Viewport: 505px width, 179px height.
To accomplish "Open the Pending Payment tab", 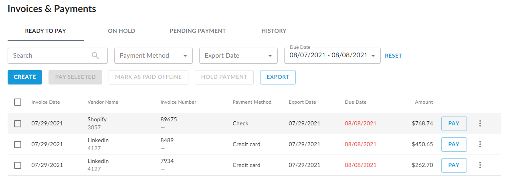I will click(198, 31).
